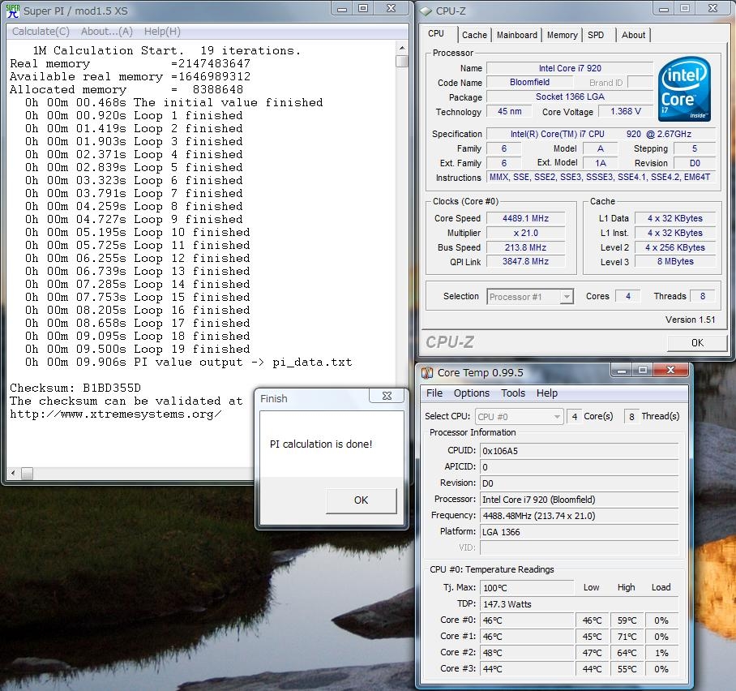The width and height of the screenshot is (736, 691).
Task: Open the Options menu in Core Temp
Action: click(471, 393)
